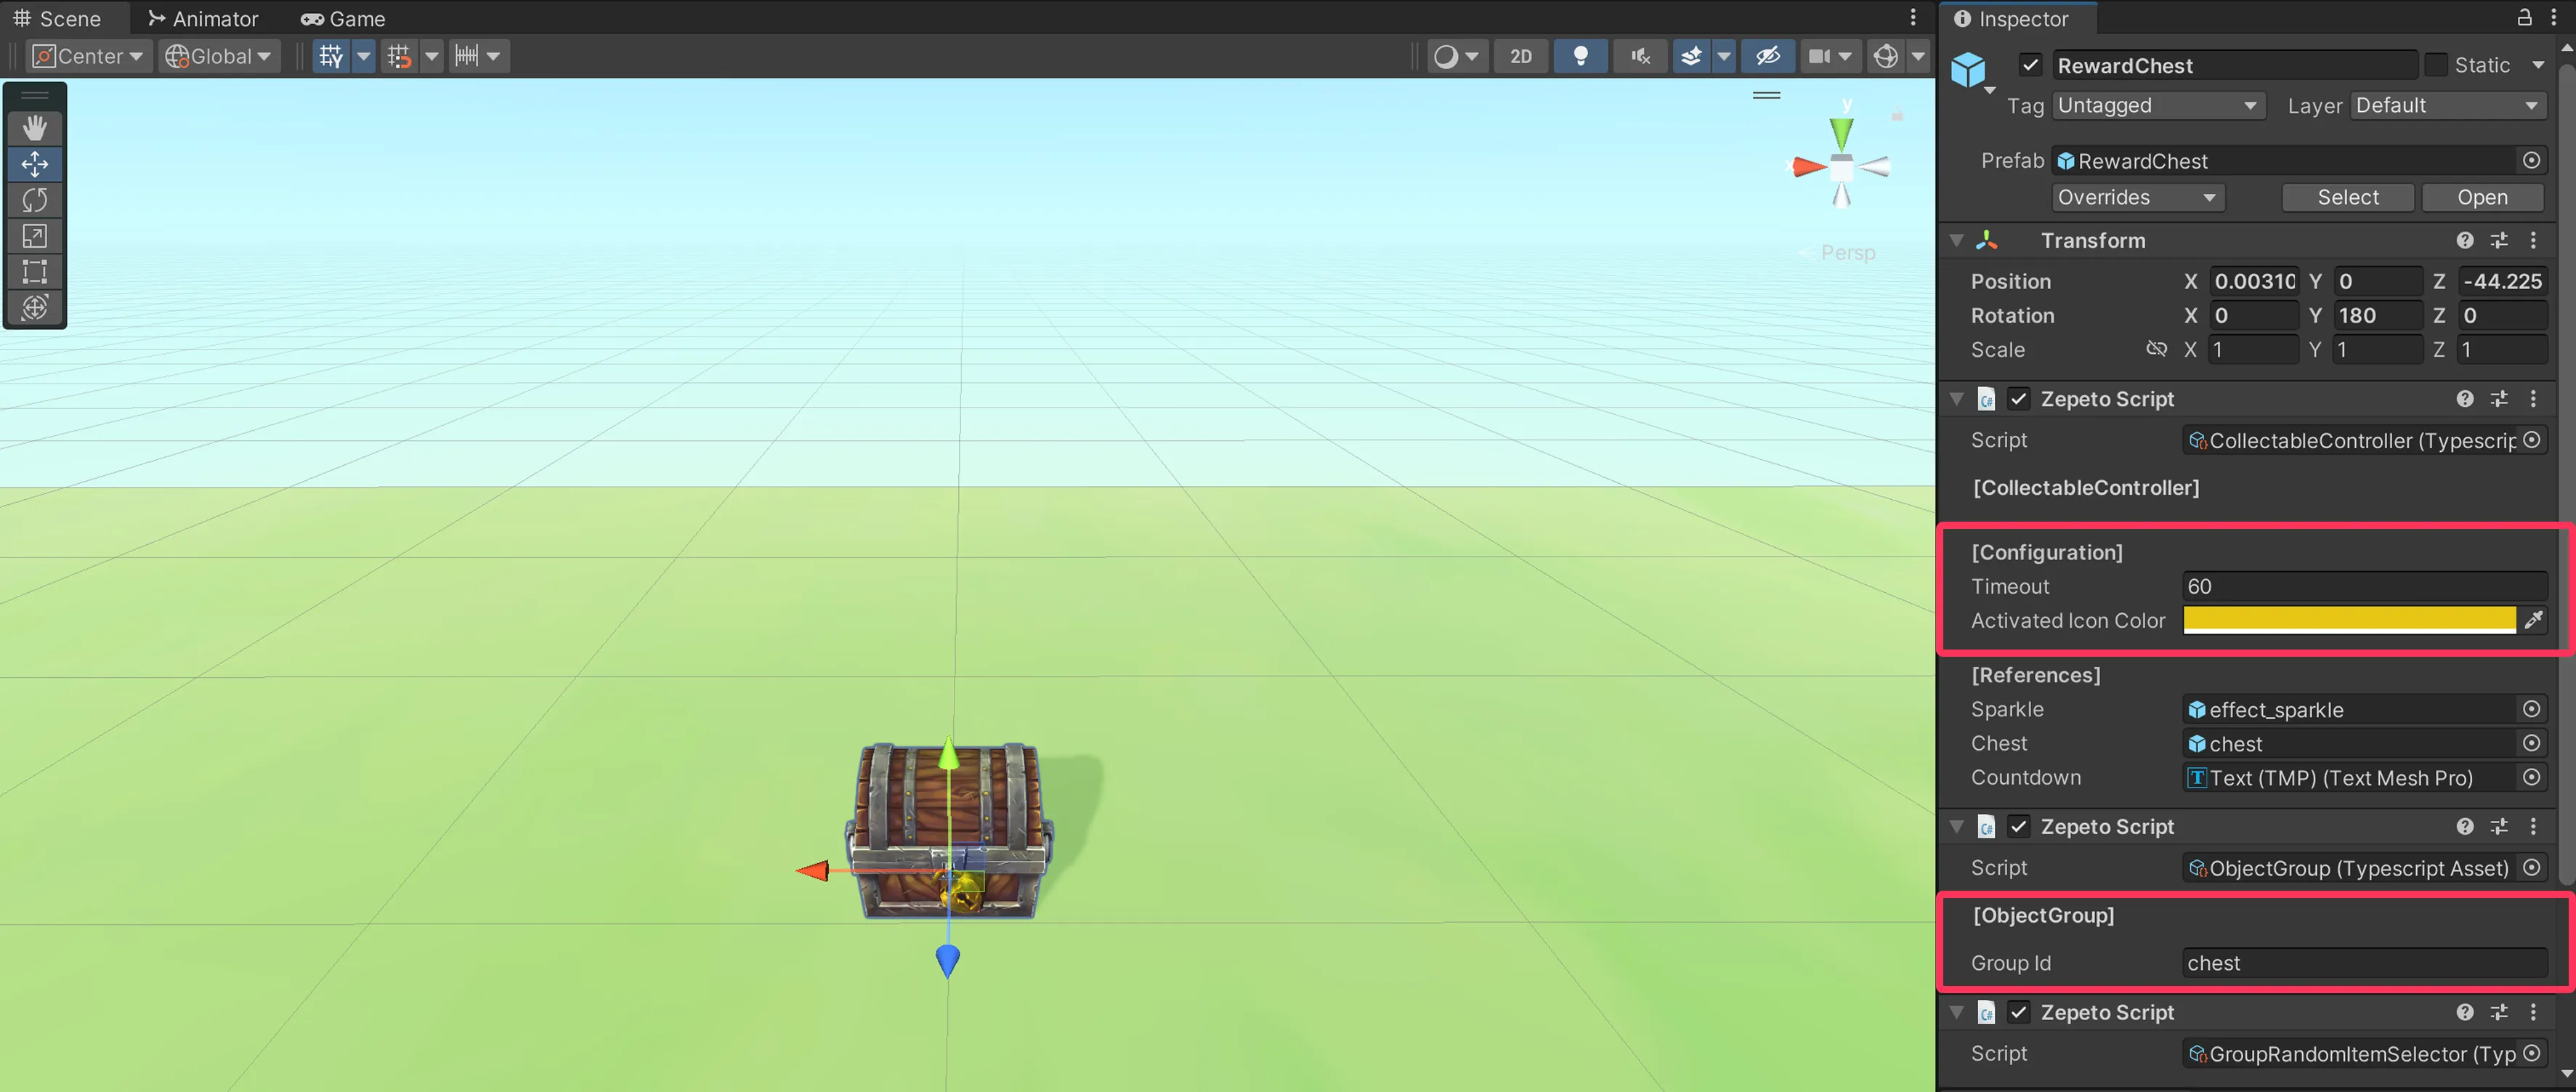Collapse the CollectableController Zepeto Script component
Screen dimensions: 2576x1092
(1957, 399)
